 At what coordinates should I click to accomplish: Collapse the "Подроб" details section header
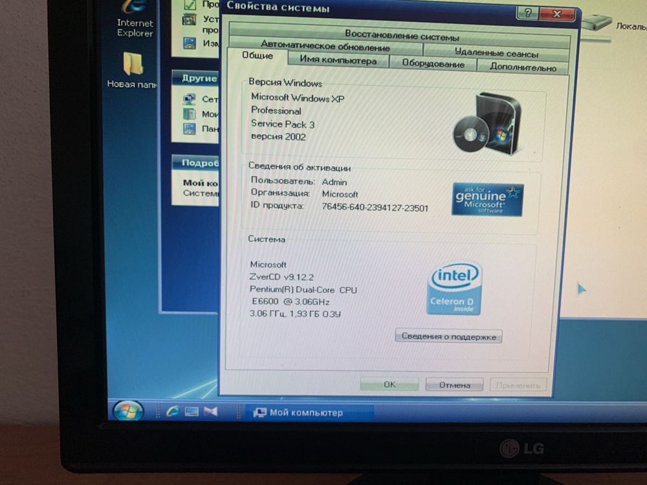195,162
